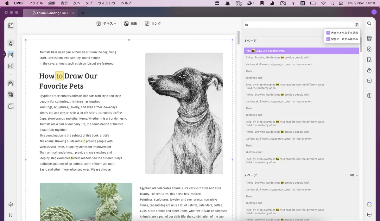Open the reader mode icon in left sidebar
Viewport: 380px width, 221px height.
pyautogui.click(x=10, y=26)
